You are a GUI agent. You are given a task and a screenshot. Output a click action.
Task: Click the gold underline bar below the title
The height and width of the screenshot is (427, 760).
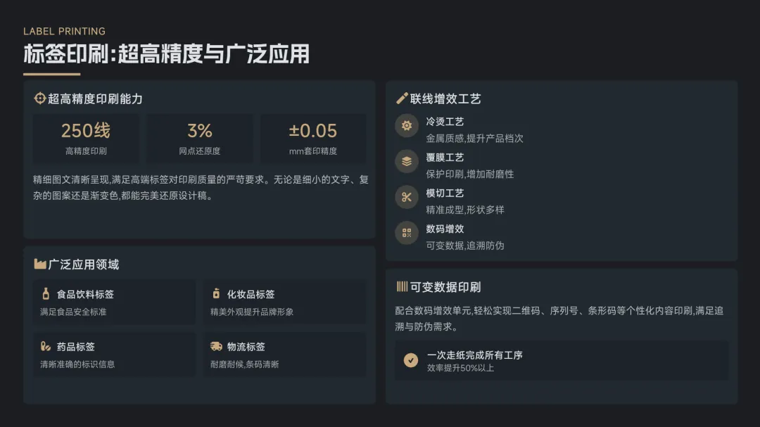coord(51,74)
